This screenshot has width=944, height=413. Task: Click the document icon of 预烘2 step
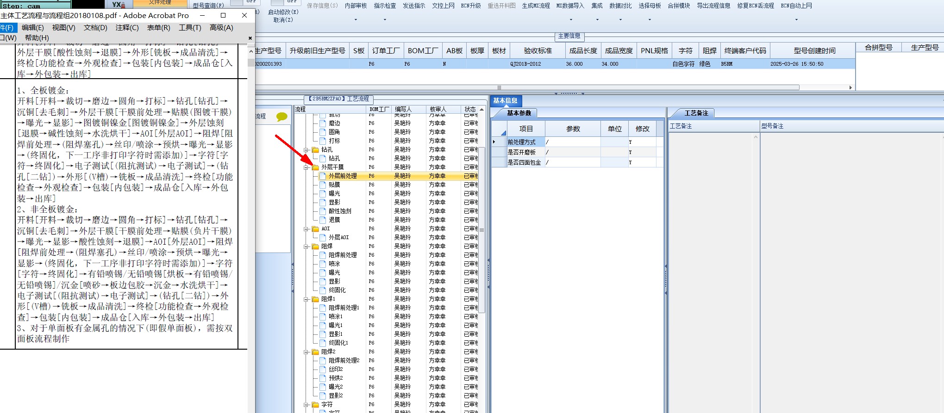[323, 378]
